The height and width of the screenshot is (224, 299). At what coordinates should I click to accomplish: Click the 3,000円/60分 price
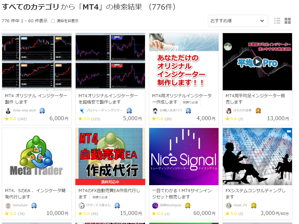pyautogui.click(x=275, y=213)
